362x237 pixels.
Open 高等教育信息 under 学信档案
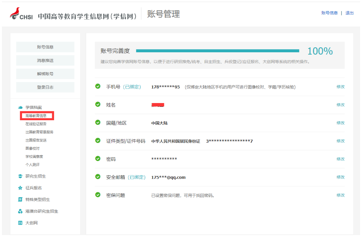click(36, 116)
